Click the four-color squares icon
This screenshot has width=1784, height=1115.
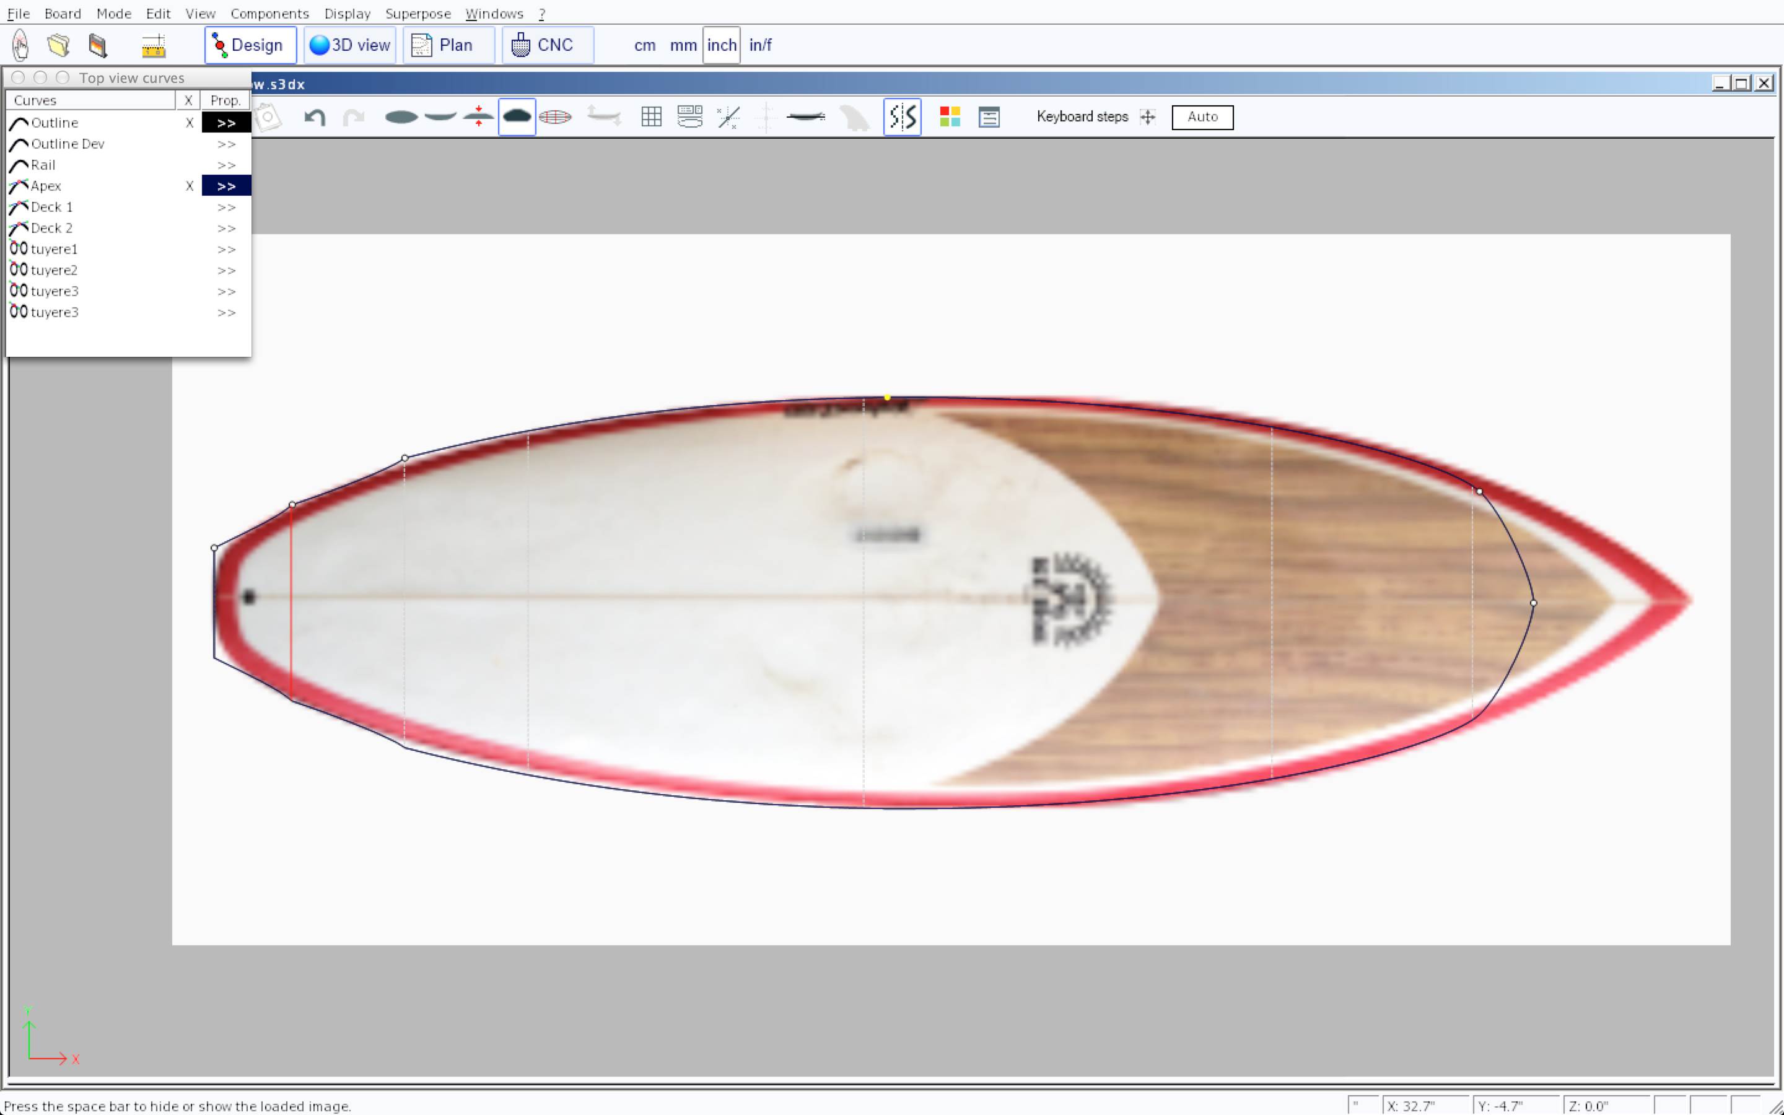tap(950, 117)
